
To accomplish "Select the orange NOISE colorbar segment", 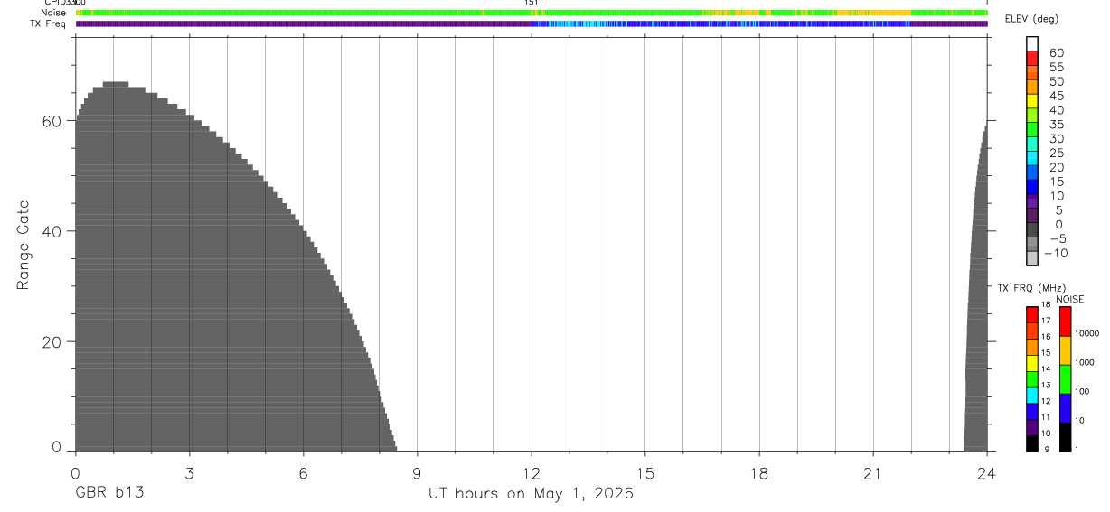I will (1066, 350).
